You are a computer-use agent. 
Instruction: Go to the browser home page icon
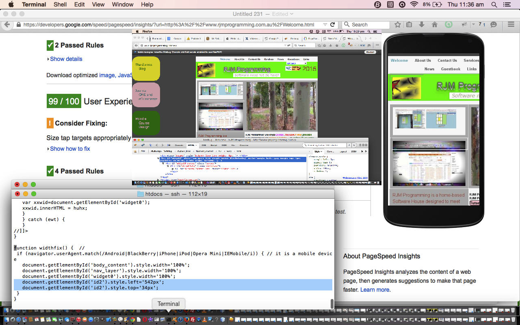434,25
